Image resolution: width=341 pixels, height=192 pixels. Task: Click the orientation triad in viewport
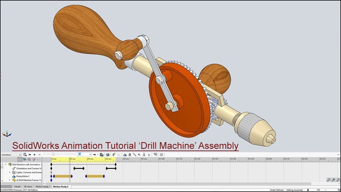pyautogui.click(x=7, y=134)
